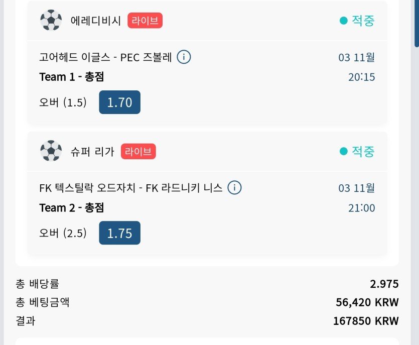Screen dimensions: 419x345
Task: Click the 에레디비시 league name
Action: click(x=96, y=21)
